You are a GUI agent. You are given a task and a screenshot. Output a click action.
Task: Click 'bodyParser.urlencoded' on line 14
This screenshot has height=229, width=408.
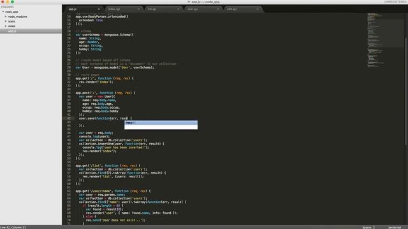coord(108,17)
